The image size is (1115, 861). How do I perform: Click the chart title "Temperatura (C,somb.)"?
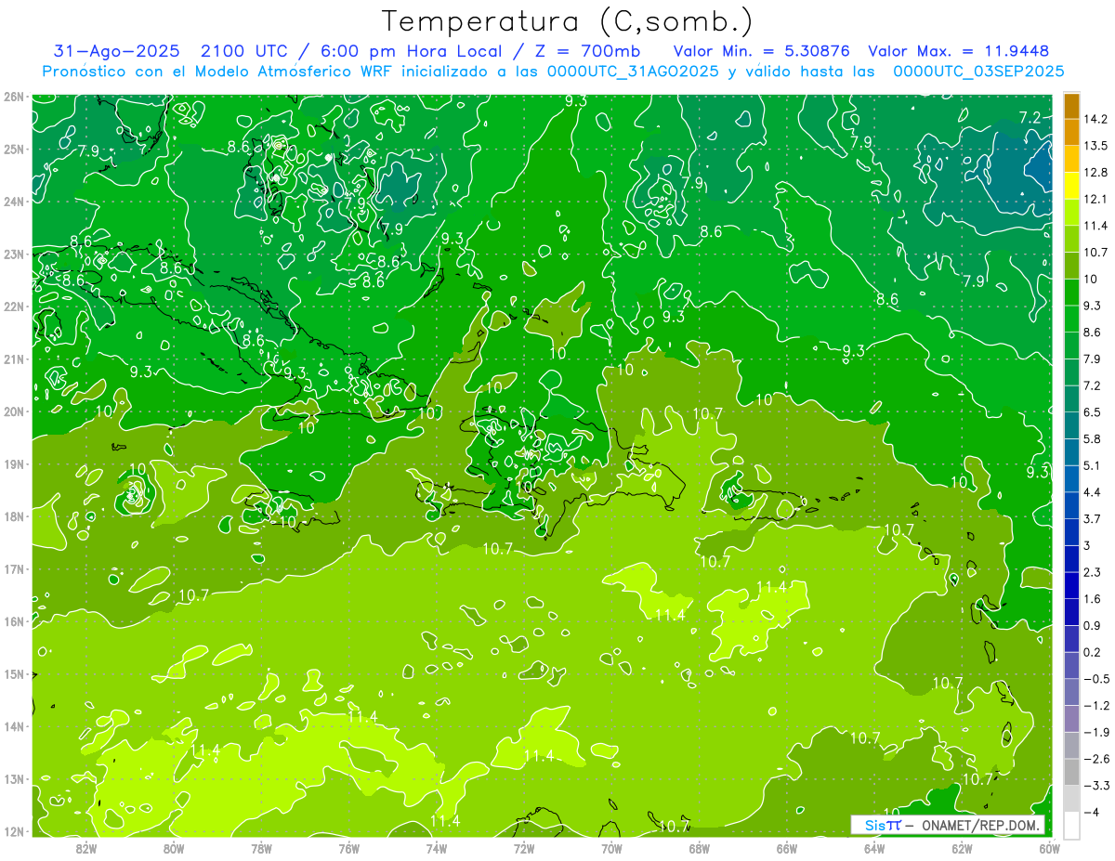[567, 21]
